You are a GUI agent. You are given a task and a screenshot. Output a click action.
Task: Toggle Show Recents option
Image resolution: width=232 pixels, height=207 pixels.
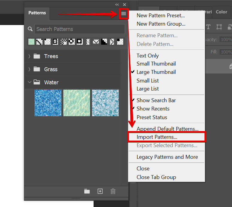click(153, 109)
